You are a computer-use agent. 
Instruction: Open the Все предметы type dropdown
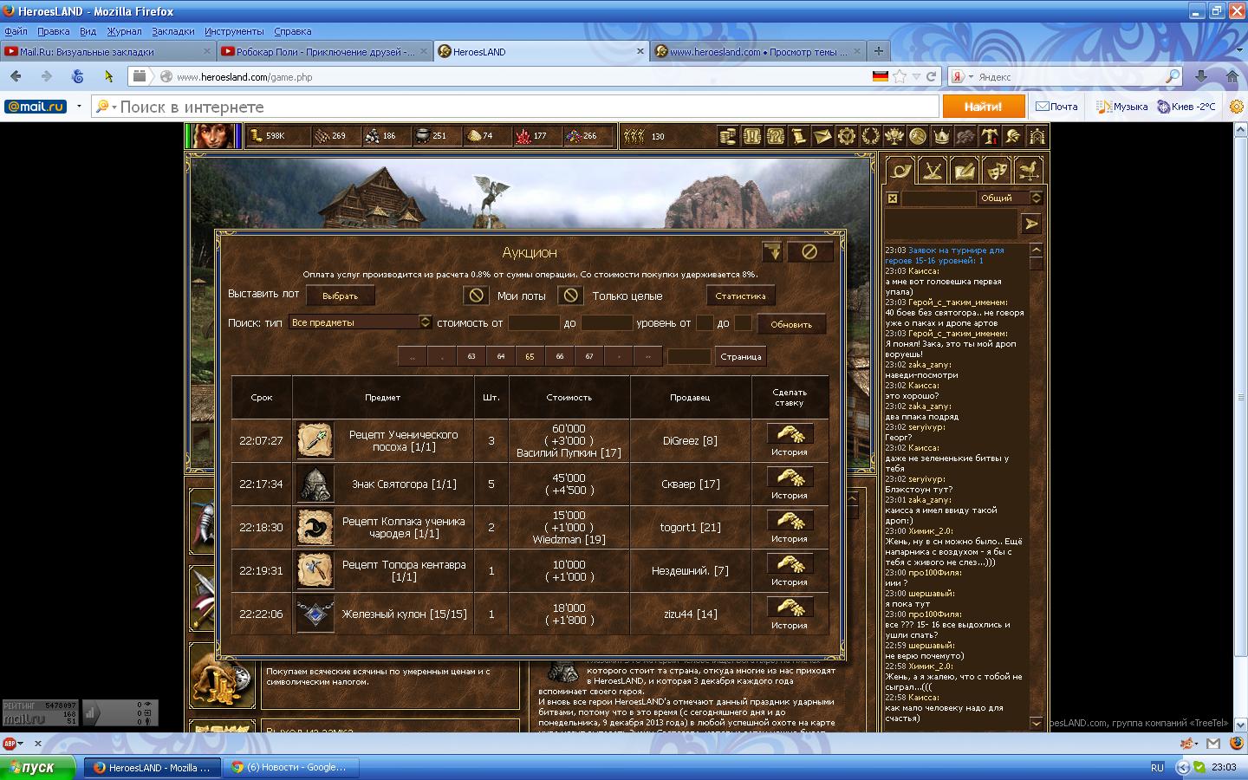425,322
